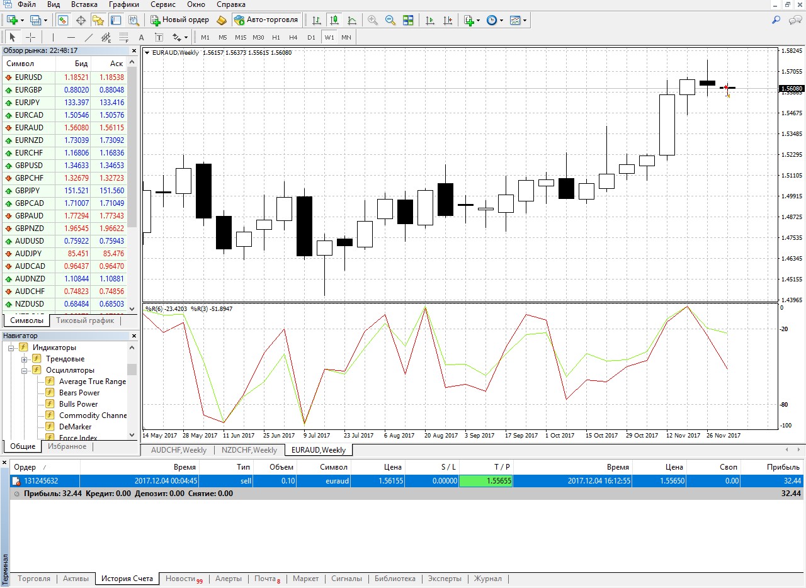Viewport: 806px width, 588px height.
Task: Switch chart to line chart type
Action: 351,20
